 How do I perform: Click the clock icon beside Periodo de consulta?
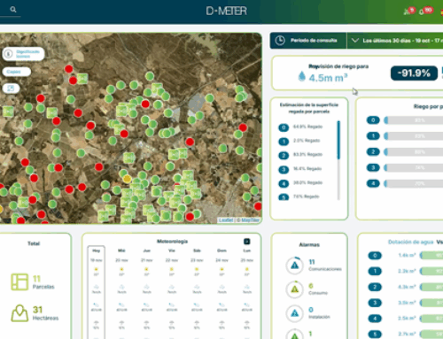(280, 41)
